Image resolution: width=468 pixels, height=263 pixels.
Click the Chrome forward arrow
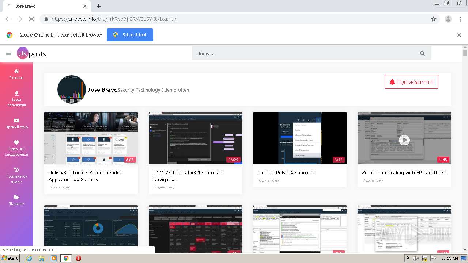(20, 19)
